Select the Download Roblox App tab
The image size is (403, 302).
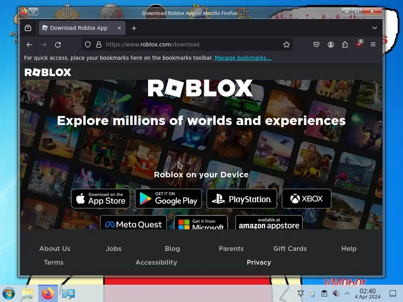(x=82, y=28)
